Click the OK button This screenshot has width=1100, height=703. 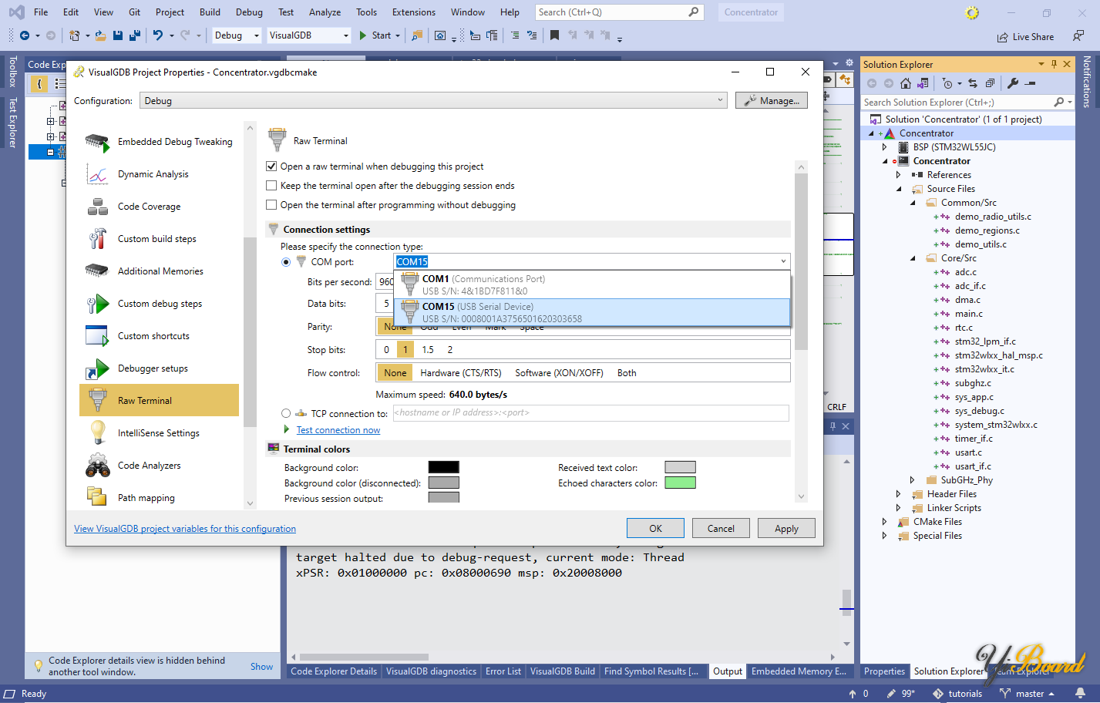(655, 529)
